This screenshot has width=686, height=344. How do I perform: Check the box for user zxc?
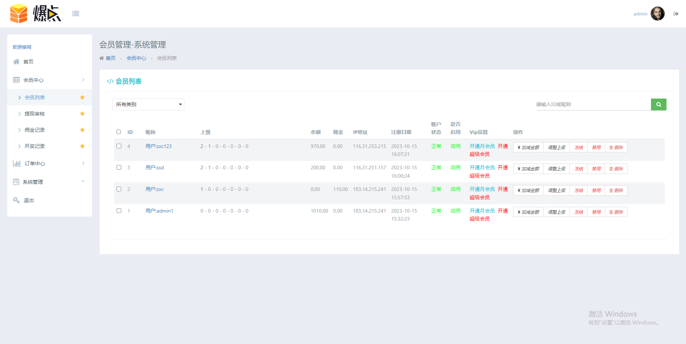(x=119, y=189)
